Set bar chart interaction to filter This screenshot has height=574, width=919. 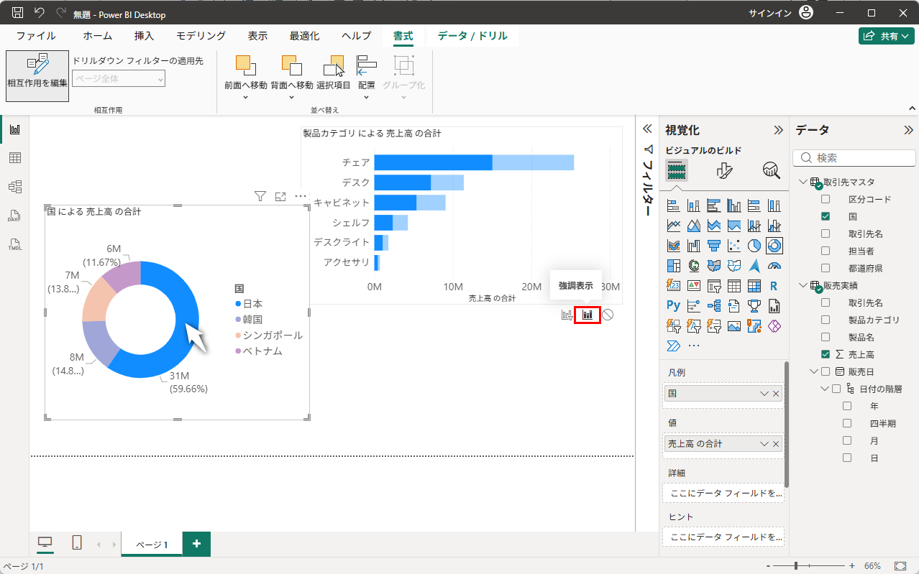click(567, 315)
